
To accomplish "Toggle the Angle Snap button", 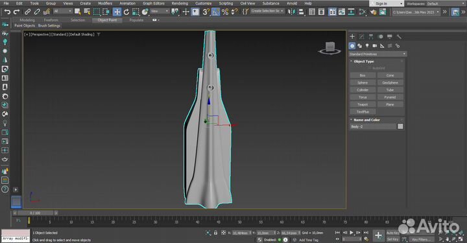I will click(215, 12).
